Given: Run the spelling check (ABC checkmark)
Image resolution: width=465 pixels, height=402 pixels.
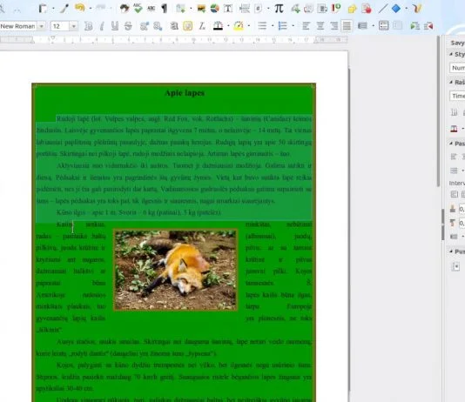Looking at the screenshot, I should click(x=138, y=9).
